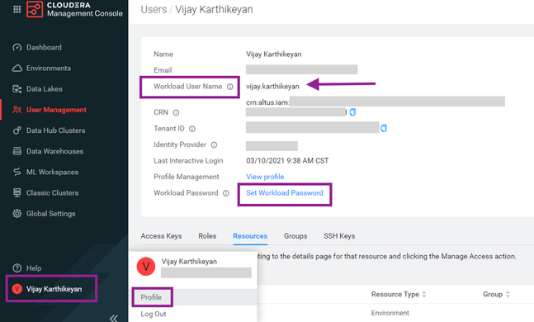The width and height of the screenshot is (534, 322).
Task: Click the Vijay Karthikeyan breadcrumb title
Action: point(214,10)
